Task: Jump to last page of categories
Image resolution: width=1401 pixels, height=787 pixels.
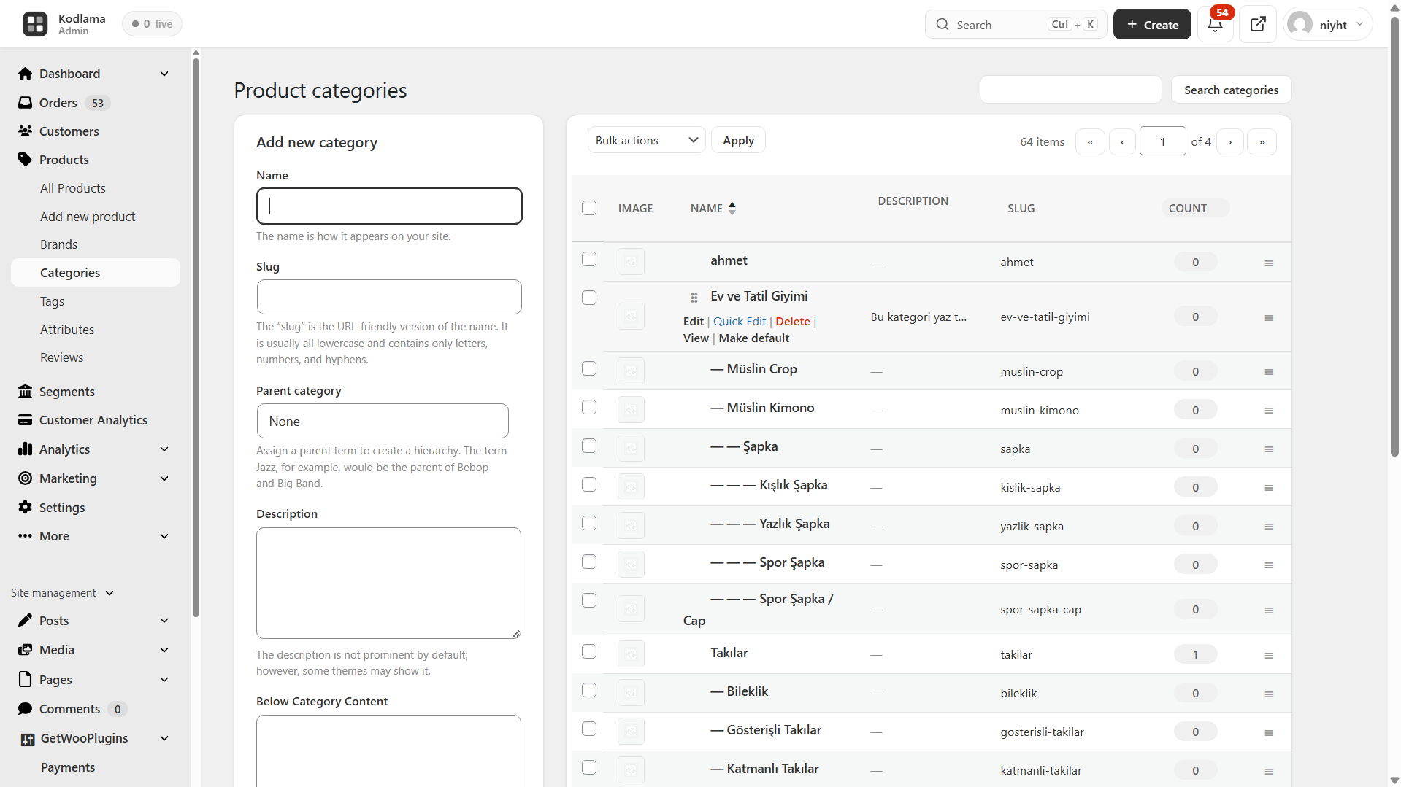Action: click(x=1262, y=141)
